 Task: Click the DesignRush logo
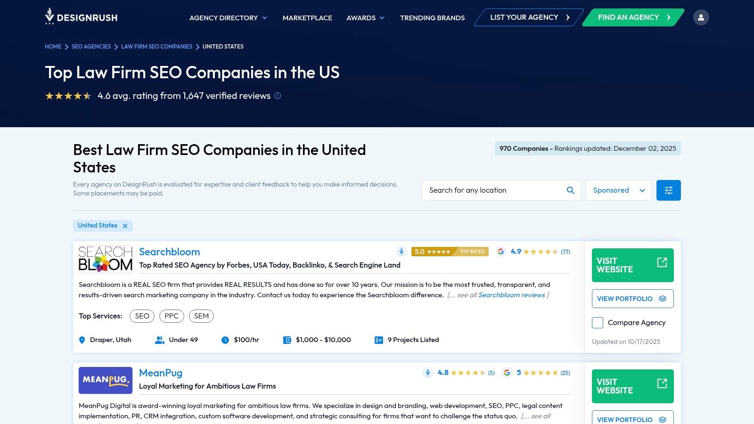(x=81, y=17)
